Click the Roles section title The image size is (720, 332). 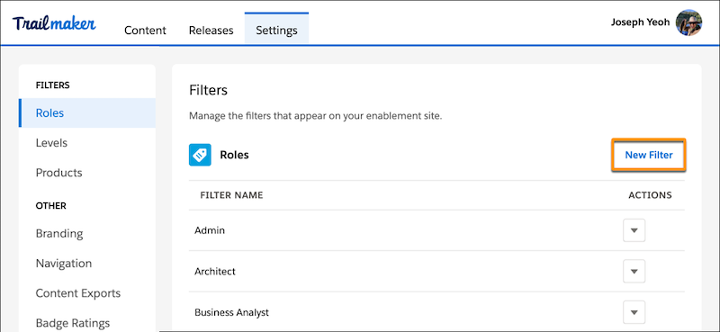(234, 155)
